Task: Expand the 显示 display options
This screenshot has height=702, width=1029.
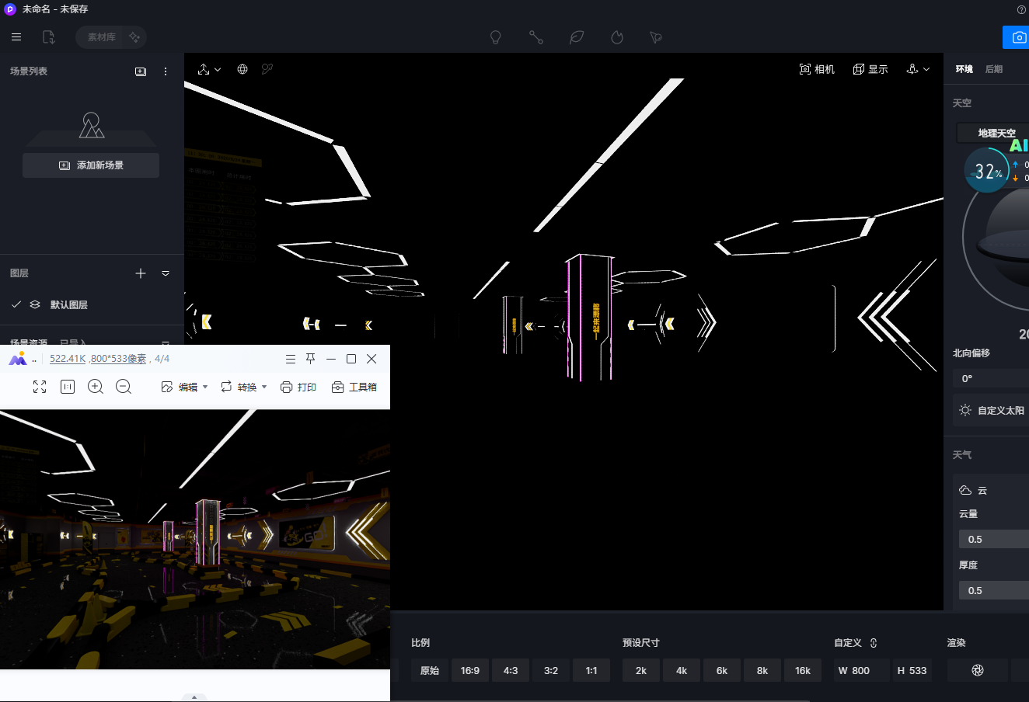Action: pyautogui.click(x=870, y=69)
